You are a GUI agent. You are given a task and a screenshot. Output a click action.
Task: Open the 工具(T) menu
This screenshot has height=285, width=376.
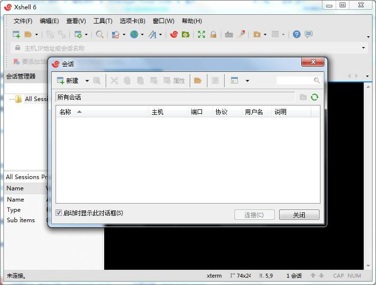coord(103,21)
